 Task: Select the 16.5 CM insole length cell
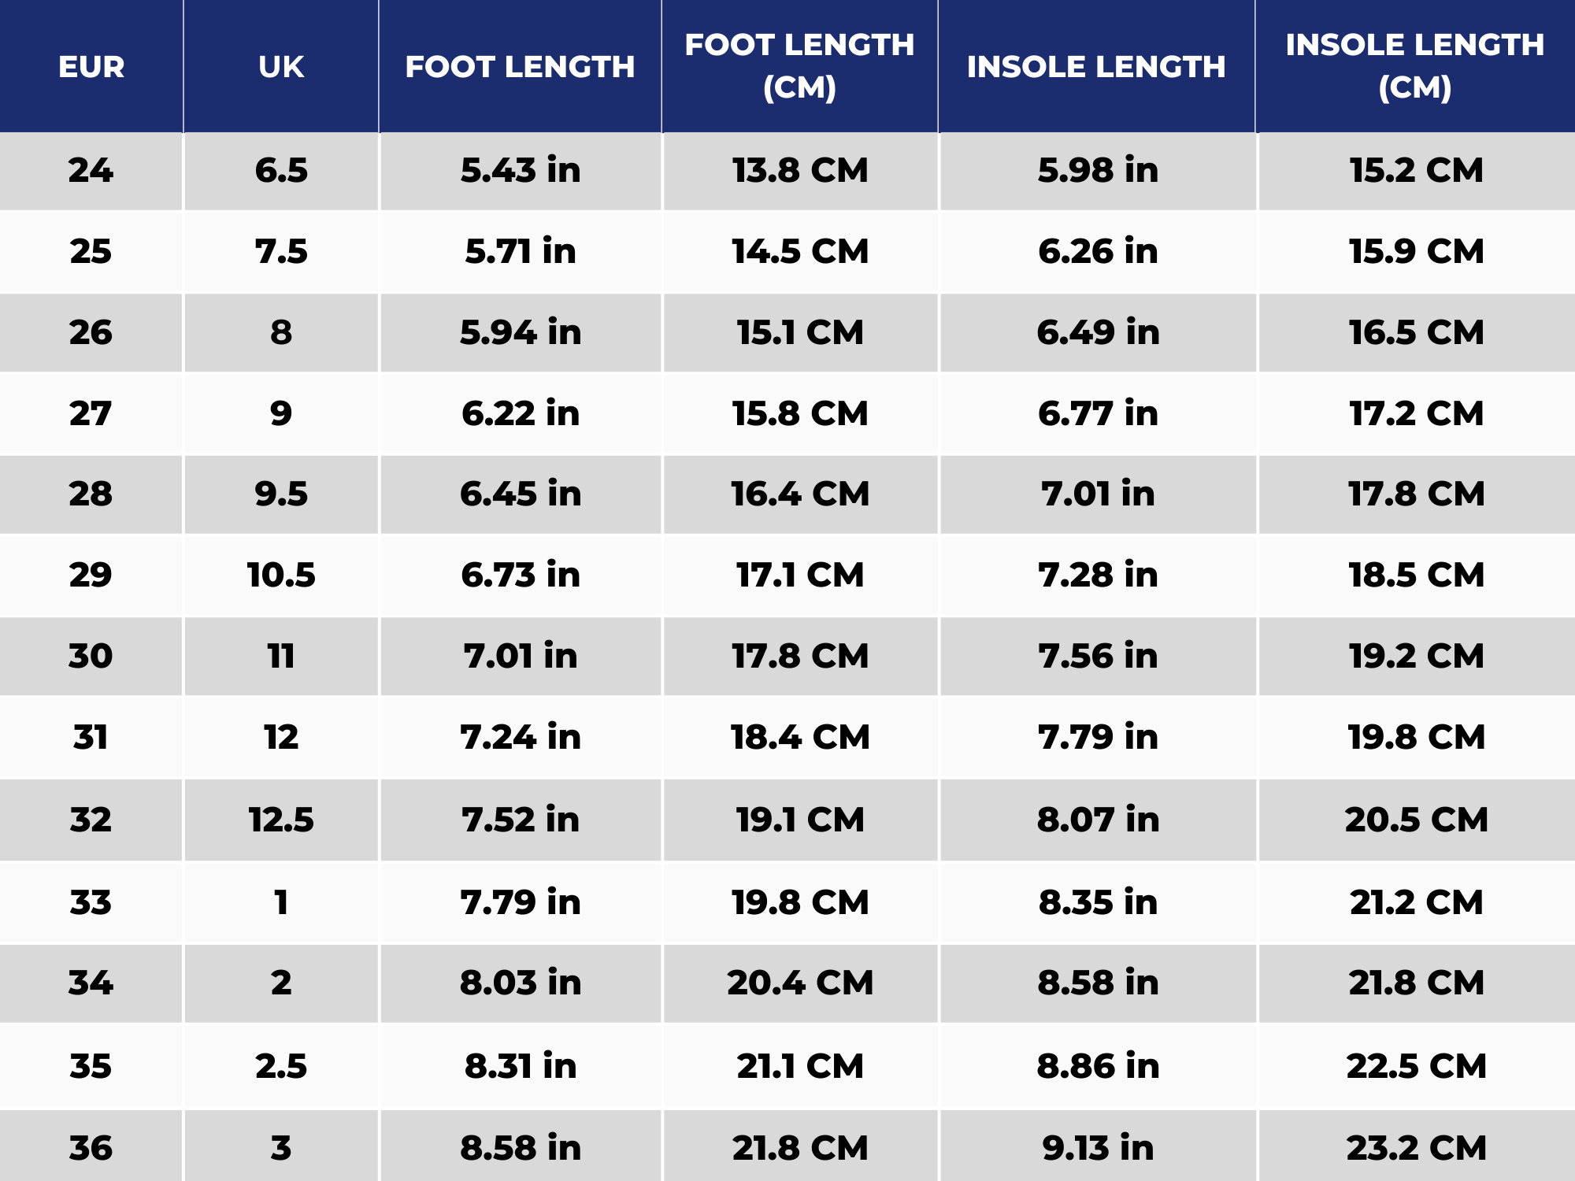tap(1416, 333)
